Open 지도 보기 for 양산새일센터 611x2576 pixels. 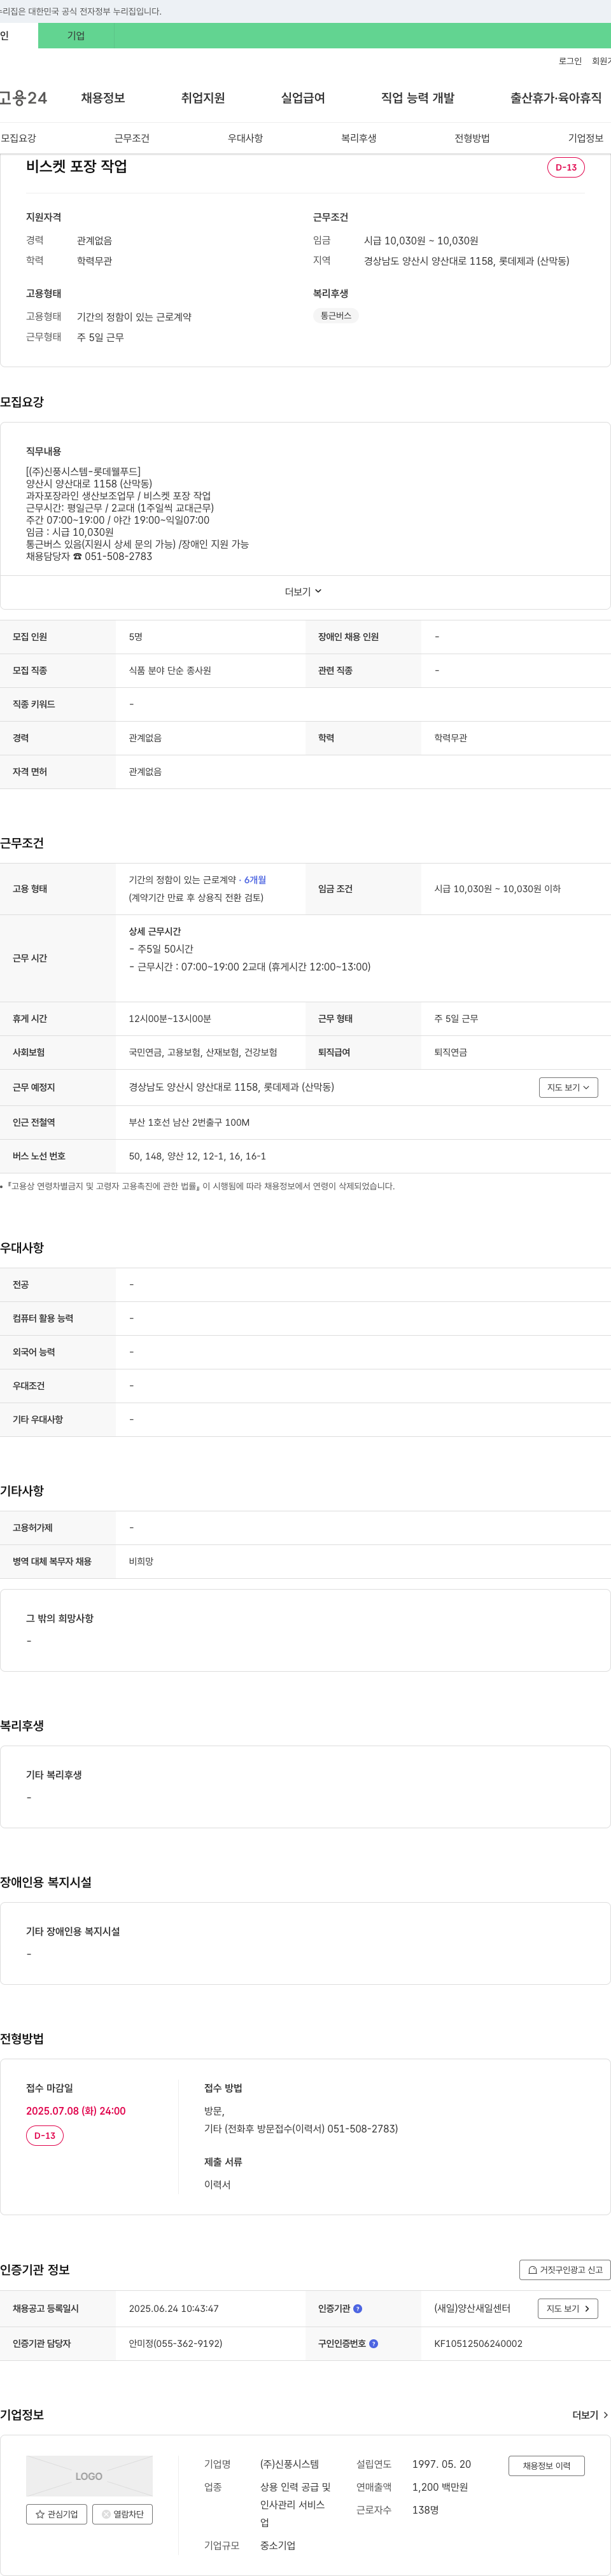click(x=568, y=2309)
